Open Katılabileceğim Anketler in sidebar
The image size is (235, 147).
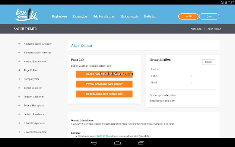click(38, 44)
